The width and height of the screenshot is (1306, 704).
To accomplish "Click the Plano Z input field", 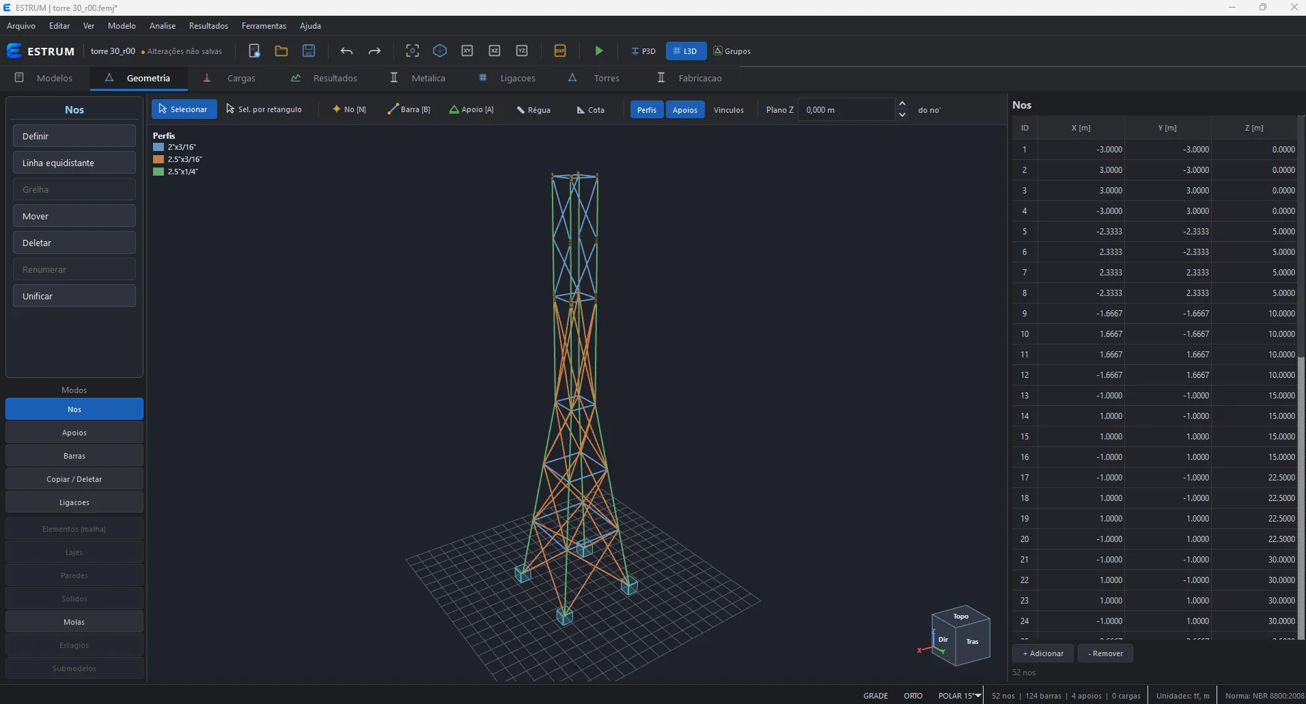I will tap(846, 109).
